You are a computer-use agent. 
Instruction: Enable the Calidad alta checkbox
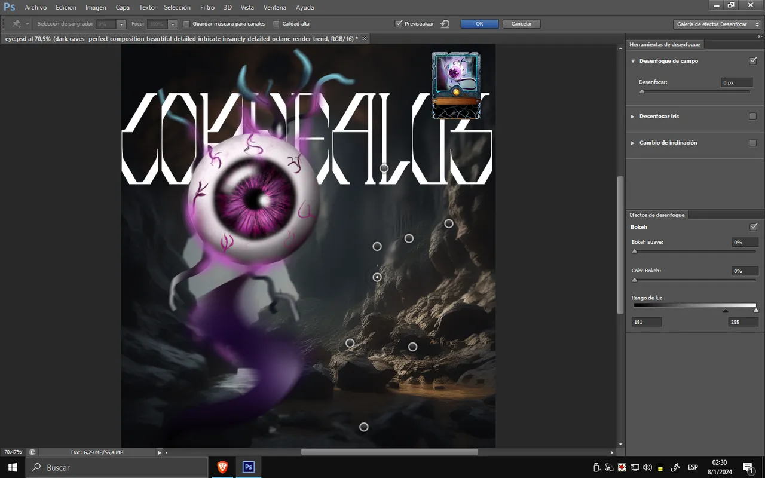[276, 24]
